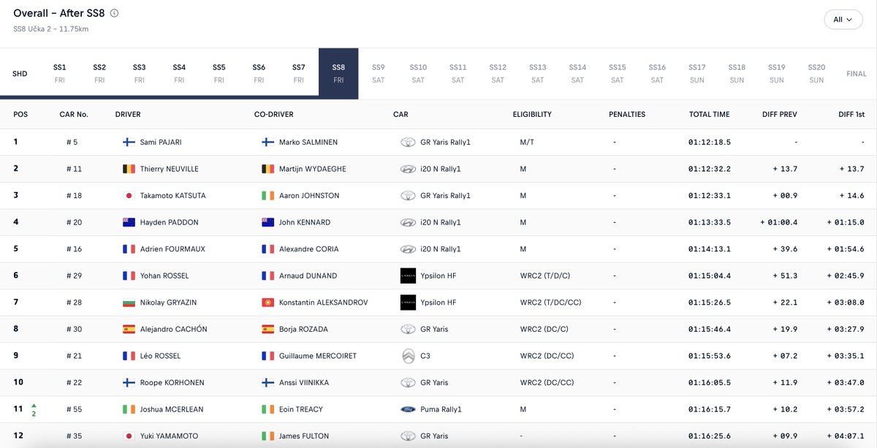Click Finland flag next to Roope KORHONEN

pos(129,383)
